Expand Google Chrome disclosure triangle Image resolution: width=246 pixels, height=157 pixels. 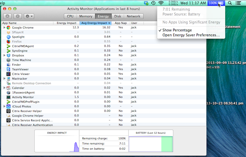[4, 28]
